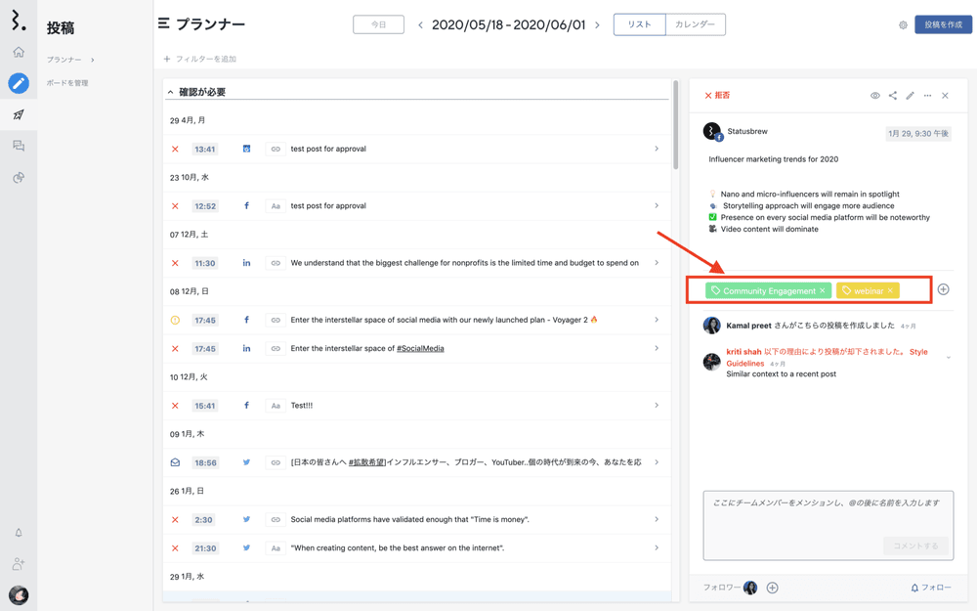Screen dimensions: 977x611
Task: Remove the webinar tag with its x
Action: click(890, 291)
